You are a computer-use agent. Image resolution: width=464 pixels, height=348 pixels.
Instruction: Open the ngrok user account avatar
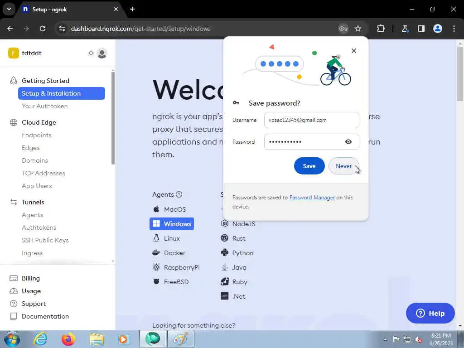pos(102,53)
